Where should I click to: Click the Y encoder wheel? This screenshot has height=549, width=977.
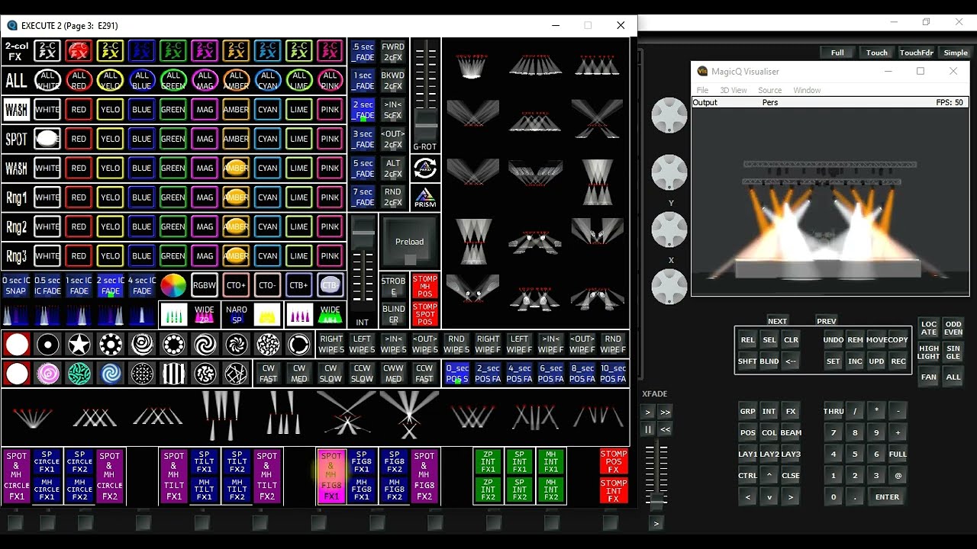point(669,172)
